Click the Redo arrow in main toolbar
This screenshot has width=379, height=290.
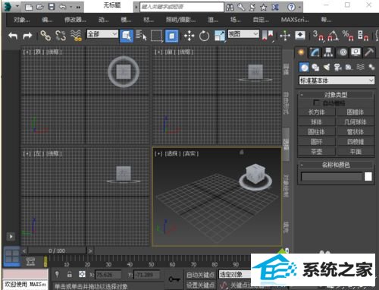(x=27, y=36)
